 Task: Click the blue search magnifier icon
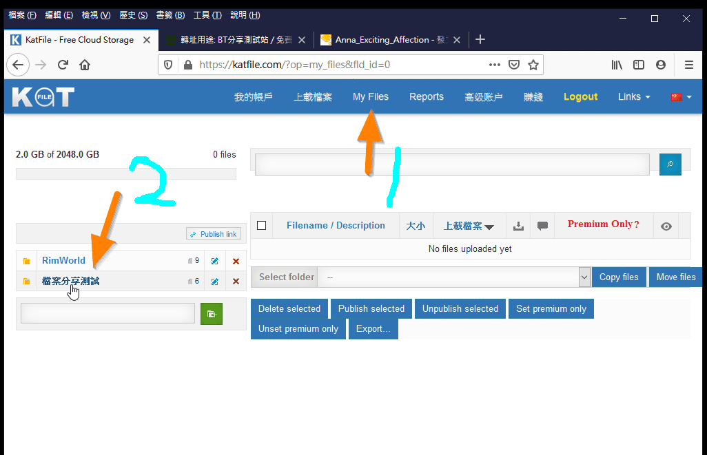click(x=669, y=165)
